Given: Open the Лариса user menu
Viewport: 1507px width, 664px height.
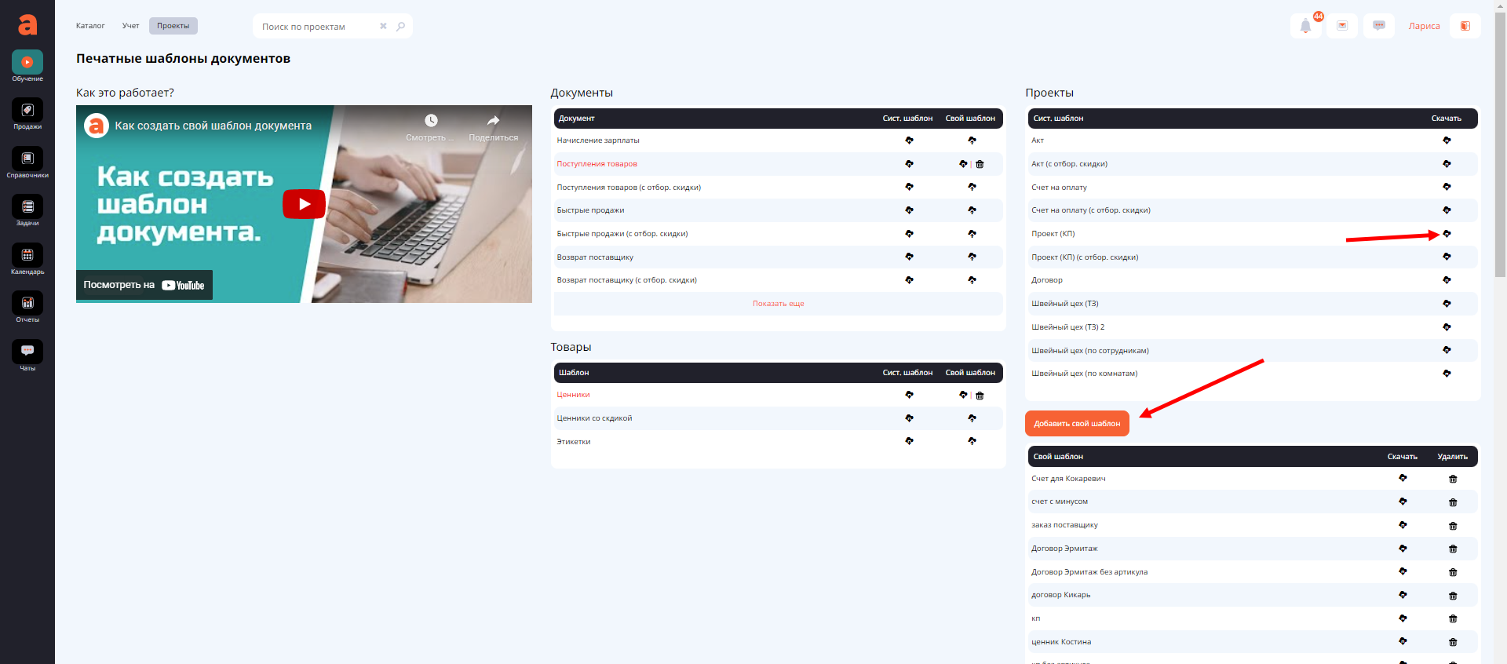Looking at the screenshot, I should coord(1424,26).
